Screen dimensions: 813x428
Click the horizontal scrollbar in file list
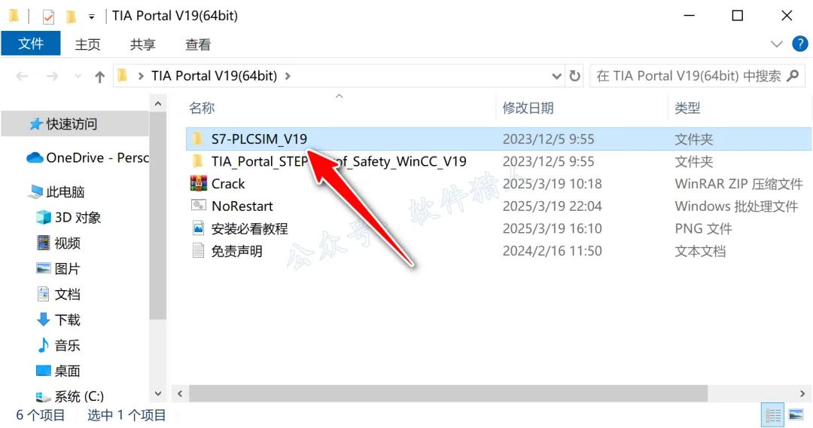coord(448,393)
